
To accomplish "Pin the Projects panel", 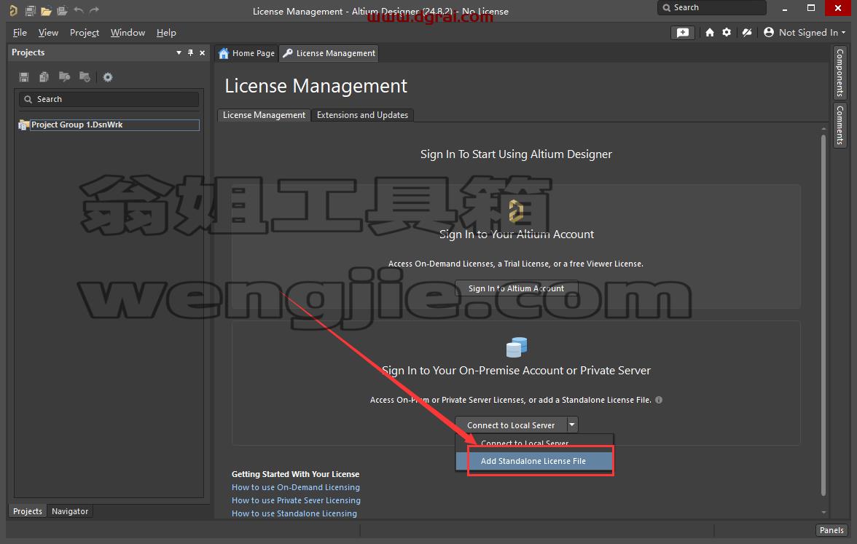I will [x=190, y=52].
